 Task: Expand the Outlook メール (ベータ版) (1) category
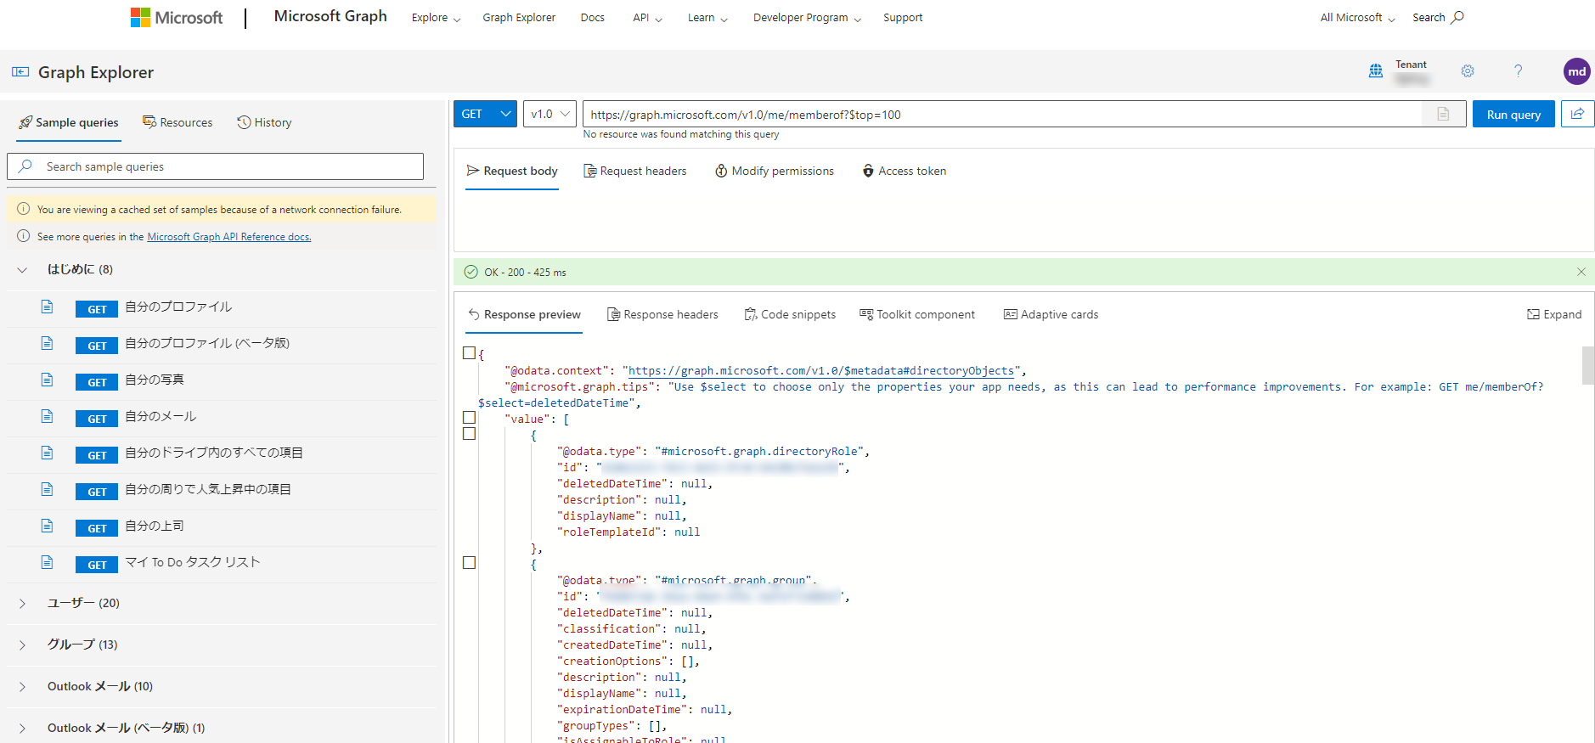[22, 729]
